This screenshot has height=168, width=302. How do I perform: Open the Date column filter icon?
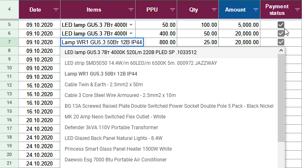pos(56,9)
